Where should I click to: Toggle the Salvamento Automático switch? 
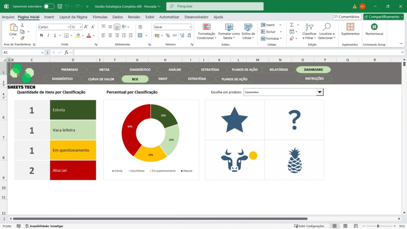click(x=49, y=6)
